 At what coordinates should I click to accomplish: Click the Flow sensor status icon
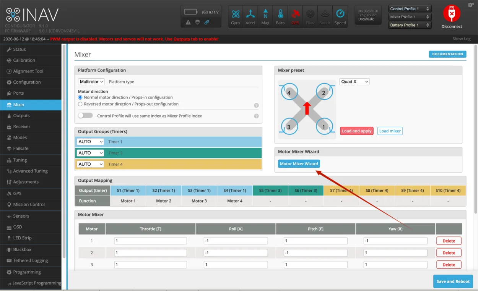[x=310, y=16]
